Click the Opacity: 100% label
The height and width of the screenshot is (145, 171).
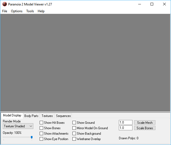12,133
